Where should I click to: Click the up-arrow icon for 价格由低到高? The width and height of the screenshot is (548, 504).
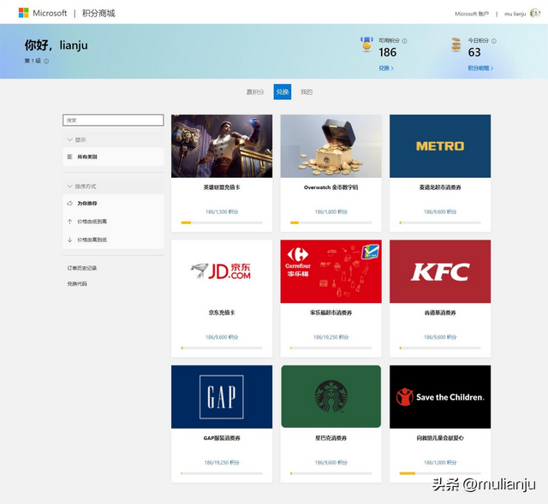tap(69, 222)
